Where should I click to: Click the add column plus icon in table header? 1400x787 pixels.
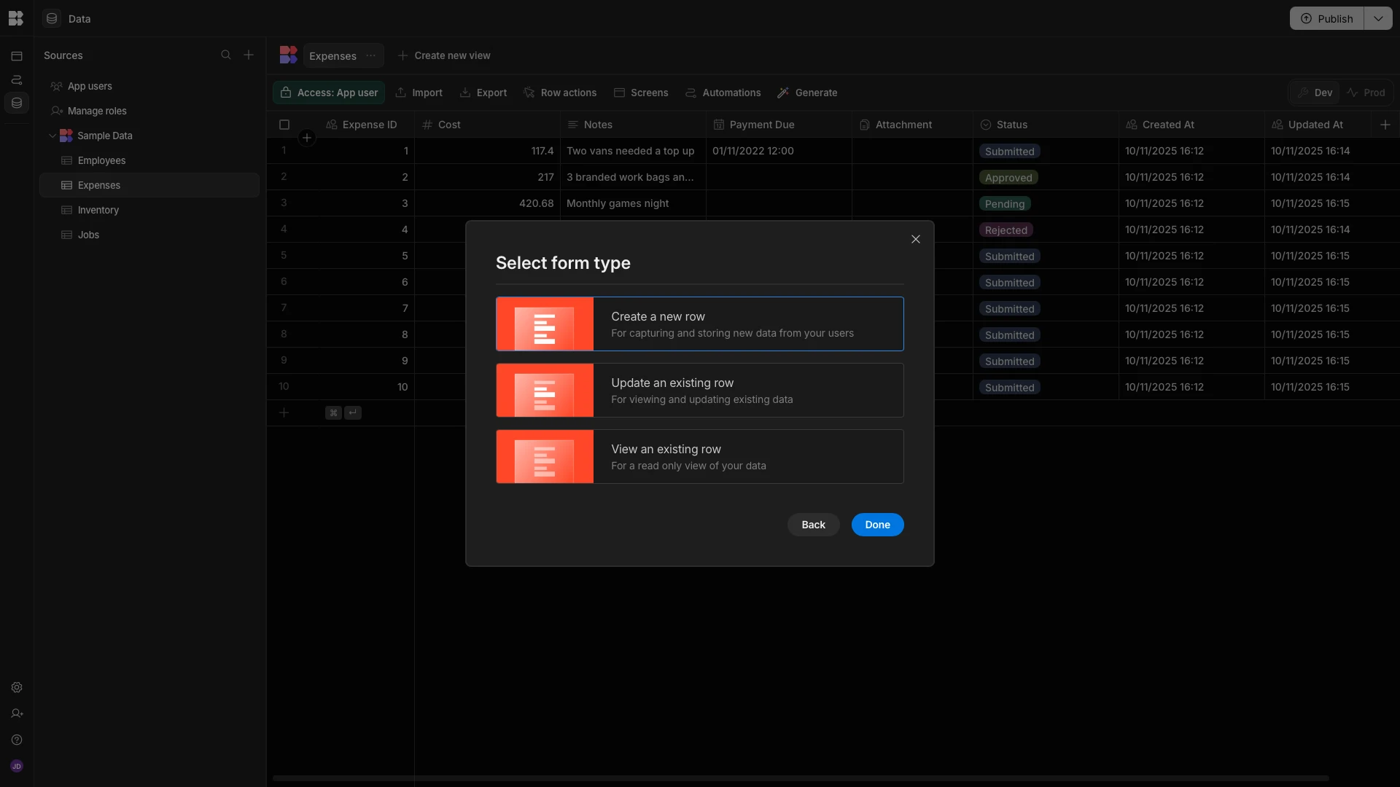tap(1385, 125)
